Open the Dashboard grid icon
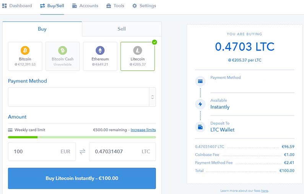The width and height of the screenshot is (304, 194). (x=5, y=6)
